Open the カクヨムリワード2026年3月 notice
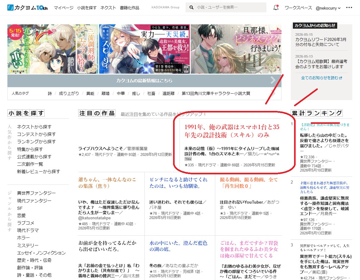The image size is (360, 280). [321, 42]
